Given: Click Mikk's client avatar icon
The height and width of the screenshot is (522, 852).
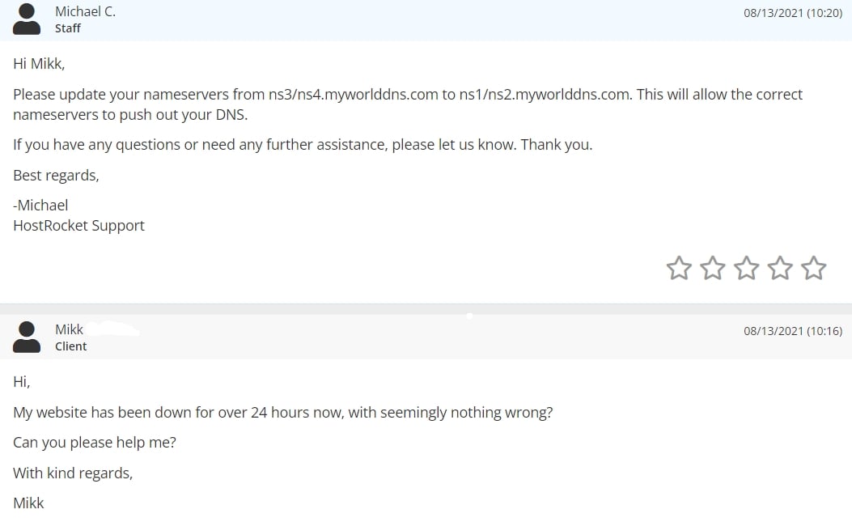Looking at the screenshot, I should (27, 337).
